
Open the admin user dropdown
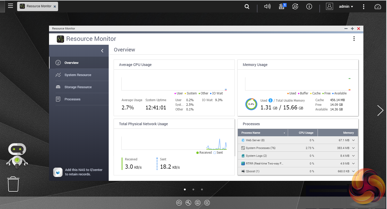coord(346,7)
